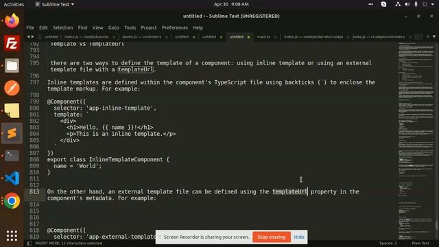Click the Sublime Text dock icon
The image size is (439, 247).
pos(12,133)
